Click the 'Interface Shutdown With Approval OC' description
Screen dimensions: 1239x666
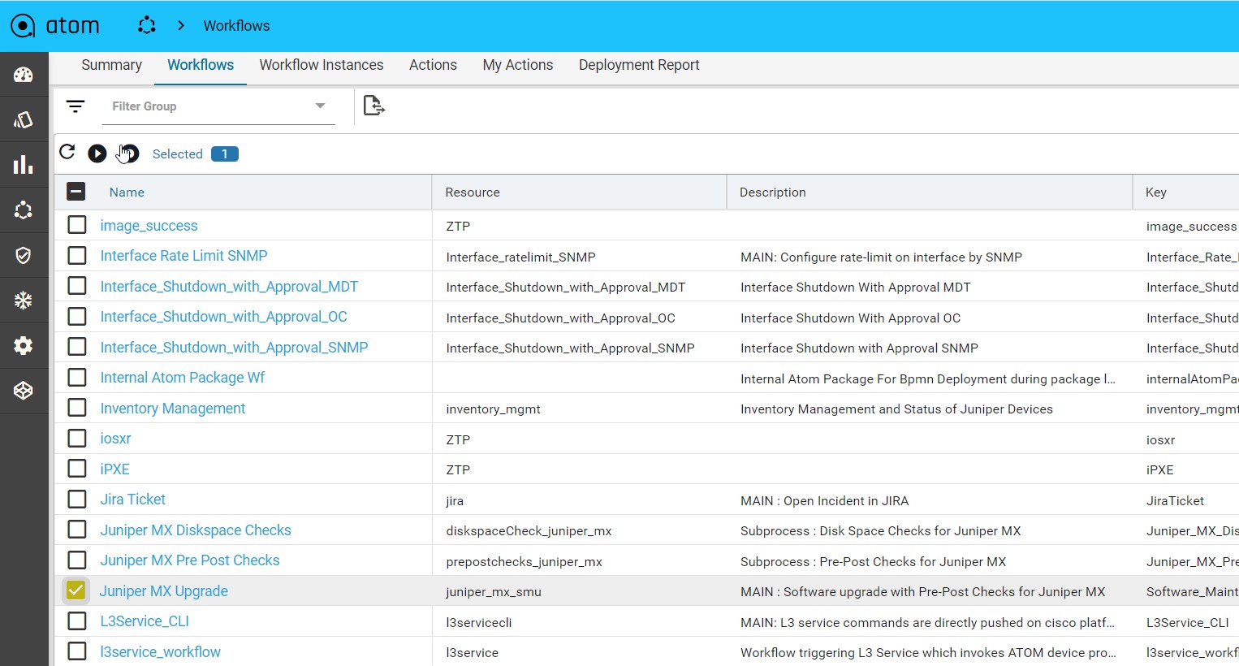point(851,318)
